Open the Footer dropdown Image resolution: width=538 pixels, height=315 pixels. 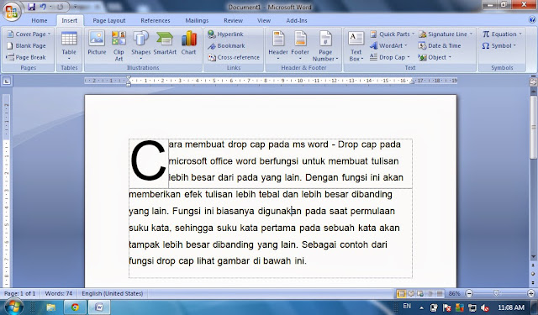pyautogui.click(x=300, y=45)
